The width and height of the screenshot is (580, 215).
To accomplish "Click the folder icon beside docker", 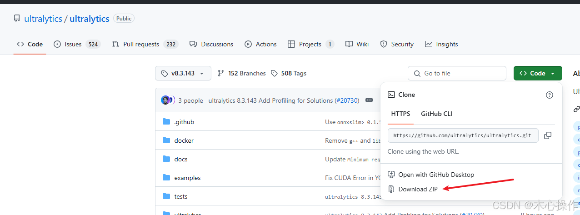I will point(166,140).
